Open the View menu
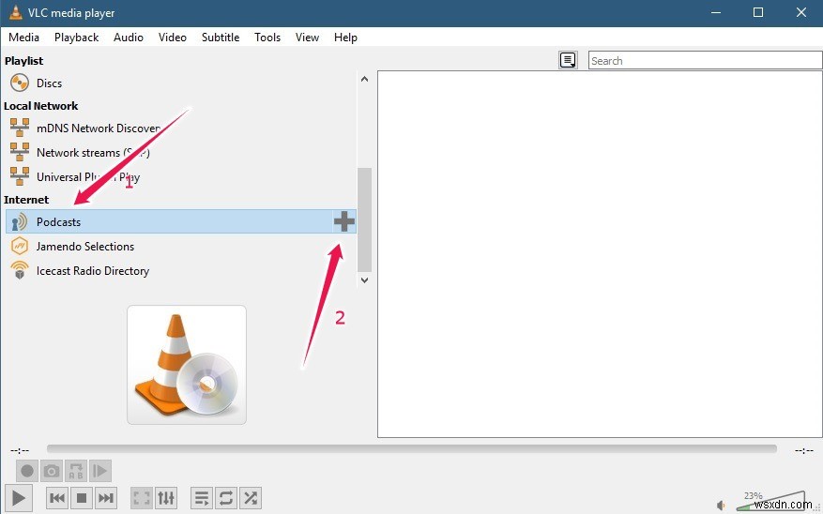The width and height of the screenshot is (823, 514). [307, 38]
